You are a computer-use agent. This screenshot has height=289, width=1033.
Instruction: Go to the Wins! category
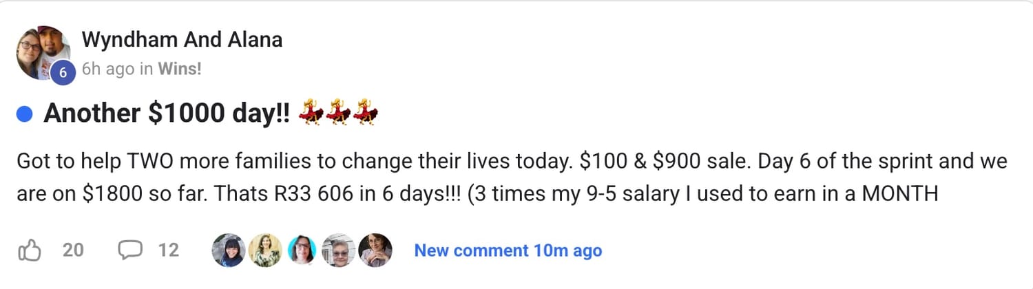coord(179,69)
